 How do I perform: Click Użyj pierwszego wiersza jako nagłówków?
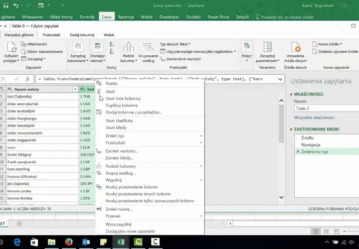click(198, 51)
